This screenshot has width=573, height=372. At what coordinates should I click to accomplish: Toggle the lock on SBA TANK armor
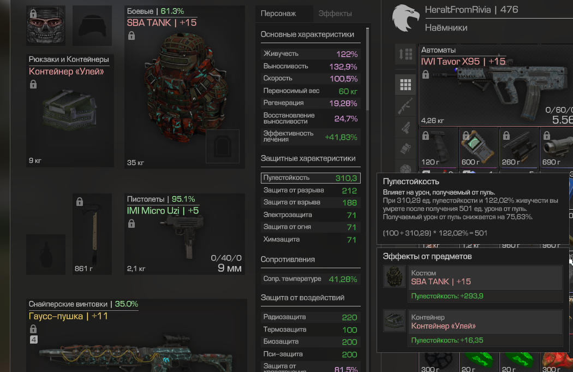coord(132,36)
